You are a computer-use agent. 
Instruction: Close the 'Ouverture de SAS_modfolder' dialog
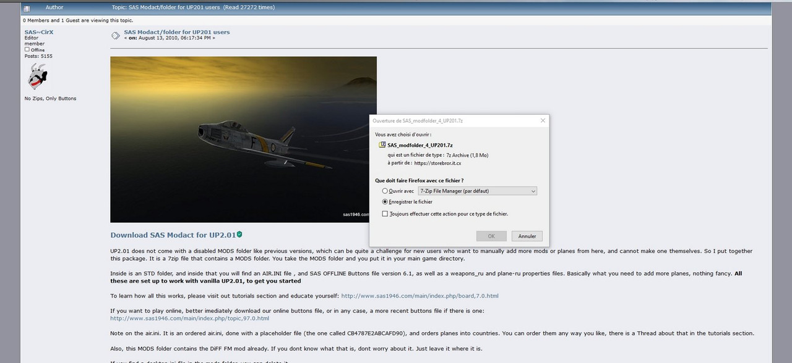[543, 120]
